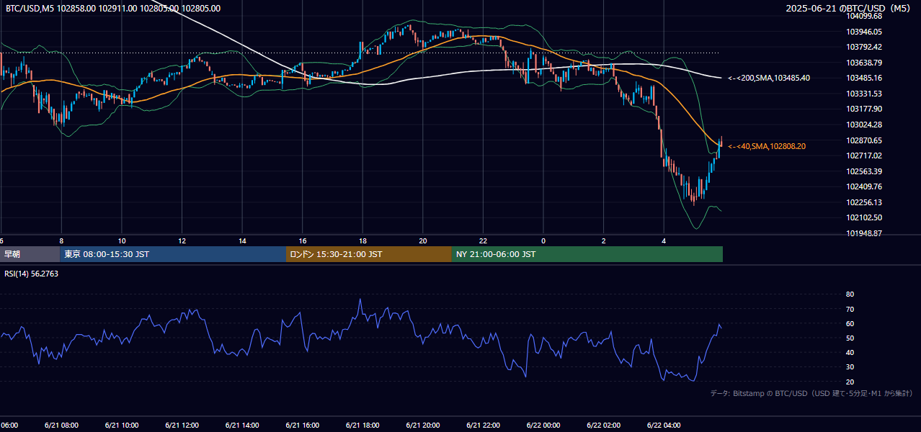921x432 pixels.
Task: Click bottom time label 6/22 02:00
Action: tap(603, 425)
